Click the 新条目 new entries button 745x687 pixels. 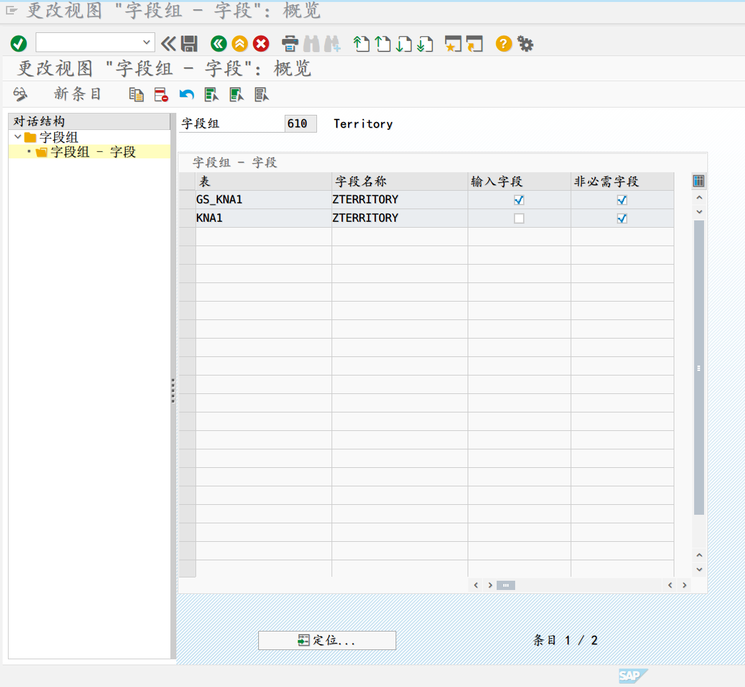pyautogui.click(x=78, y=94)
